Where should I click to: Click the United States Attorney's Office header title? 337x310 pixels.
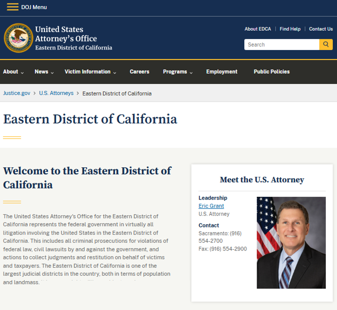(66, 34)
